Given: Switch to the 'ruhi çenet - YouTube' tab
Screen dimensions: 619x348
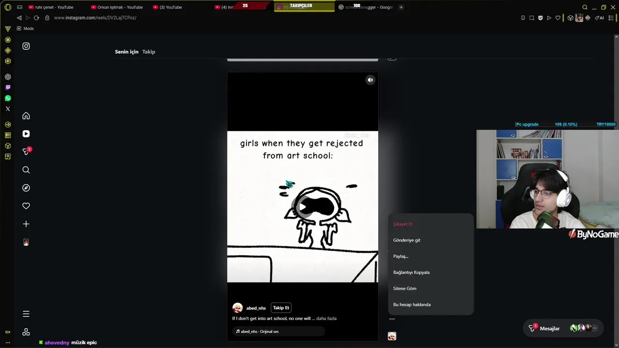Looking at the screenshot, I should click(x=51, y=7).
